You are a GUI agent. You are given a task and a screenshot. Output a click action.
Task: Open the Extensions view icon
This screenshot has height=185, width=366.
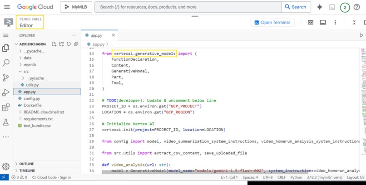(6, 107)
